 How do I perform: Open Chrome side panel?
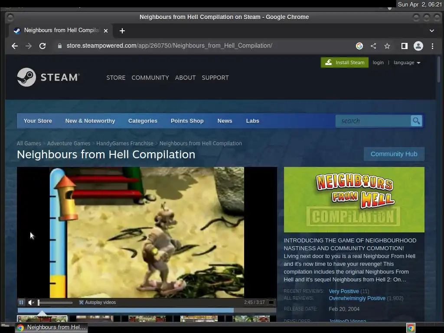point(405,46)
